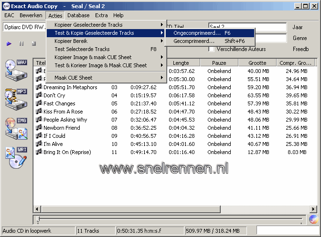This screenshot has width=321, height=237.
Task: Click the note icon of I'm Alive
Action: pyautogui.click(x=39, y=144)
